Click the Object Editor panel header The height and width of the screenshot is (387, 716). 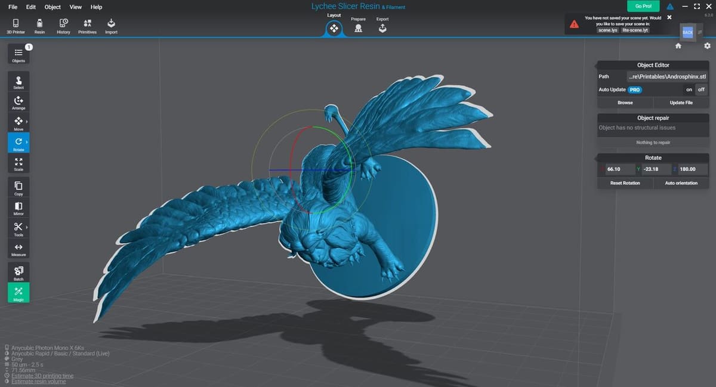click(x=653, y=65)
